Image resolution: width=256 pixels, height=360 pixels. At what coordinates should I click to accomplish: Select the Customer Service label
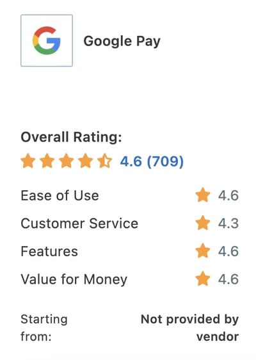79,224
